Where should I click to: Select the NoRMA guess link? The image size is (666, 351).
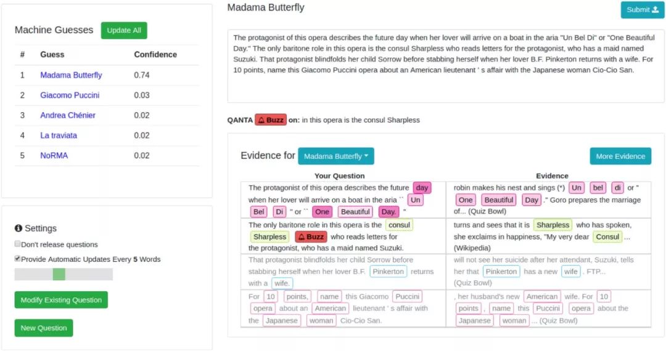coord(54,156)
